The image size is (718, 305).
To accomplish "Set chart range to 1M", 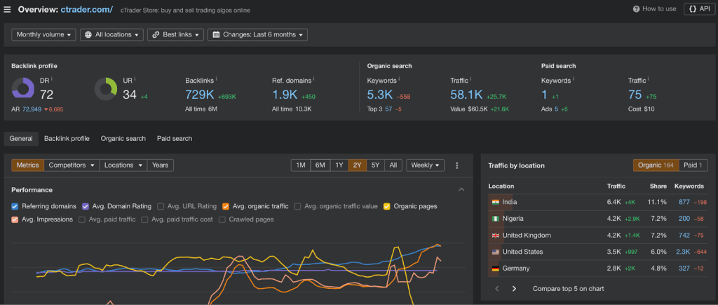I will coord(301,165).
